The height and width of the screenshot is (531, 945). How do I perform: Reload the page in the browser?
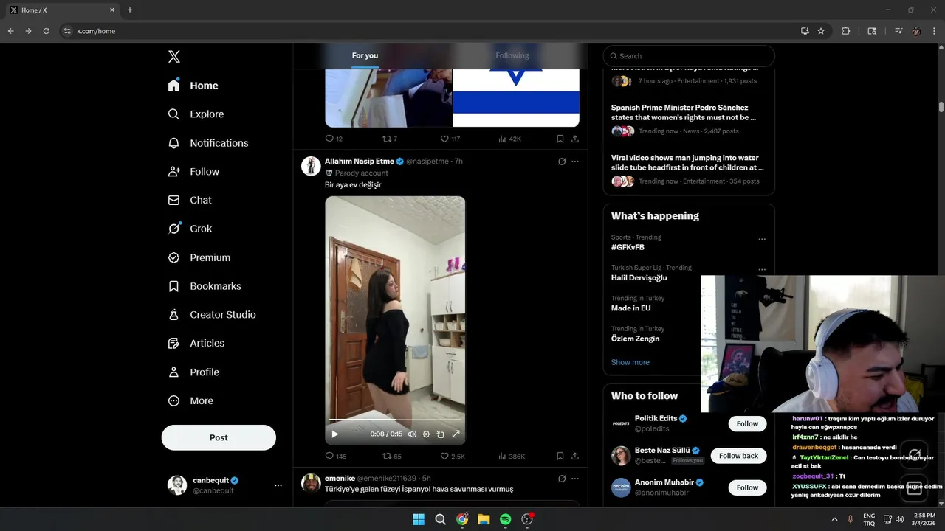pos(47,31)
